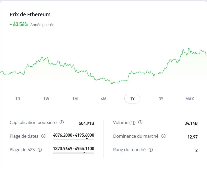
Task: Click the 'Plage de dates' label
Action: coord(24,136)
